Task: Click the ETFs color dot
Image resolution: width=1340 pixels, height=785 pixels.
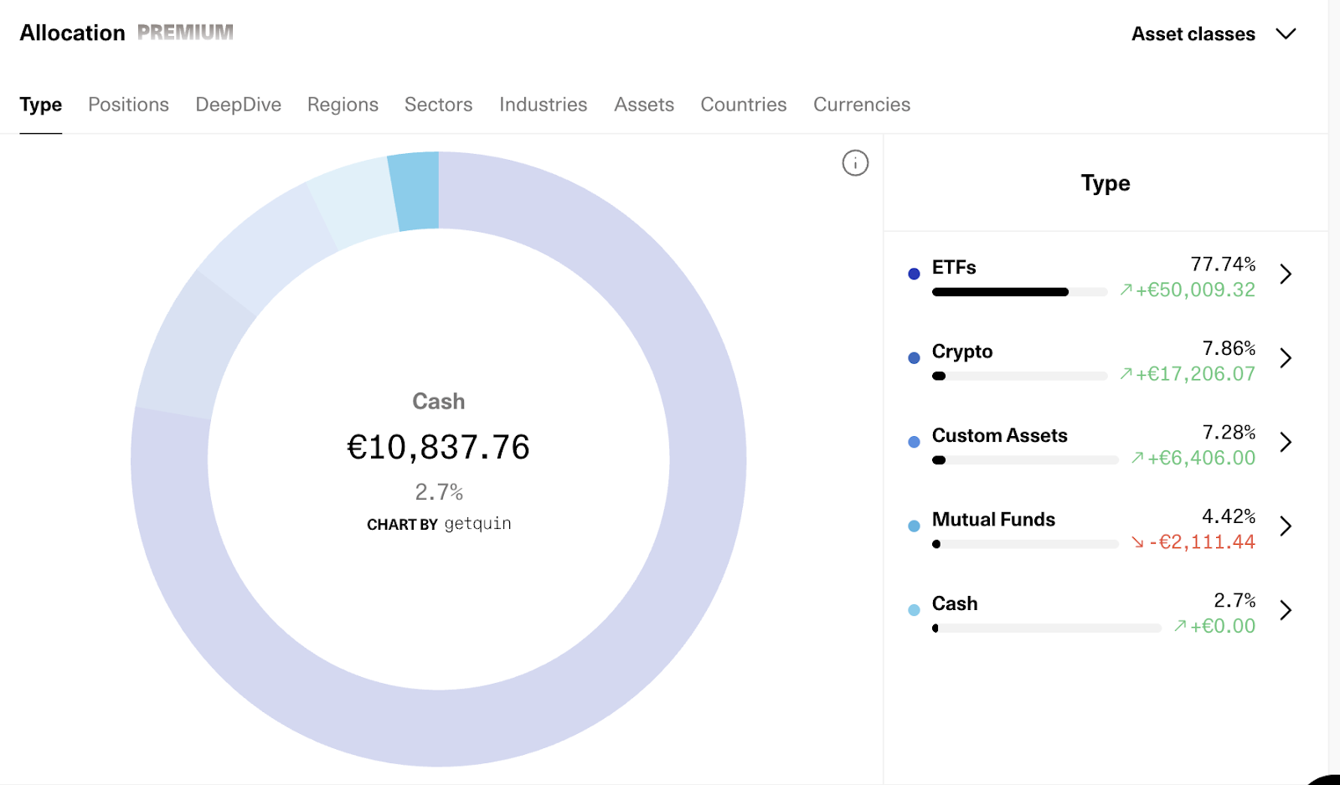Action: click(915, 274)
